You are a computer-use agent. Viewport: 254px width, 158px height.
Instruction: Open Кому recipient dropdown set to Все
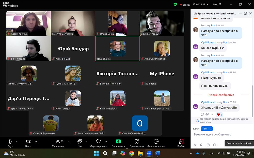[207, 129]
